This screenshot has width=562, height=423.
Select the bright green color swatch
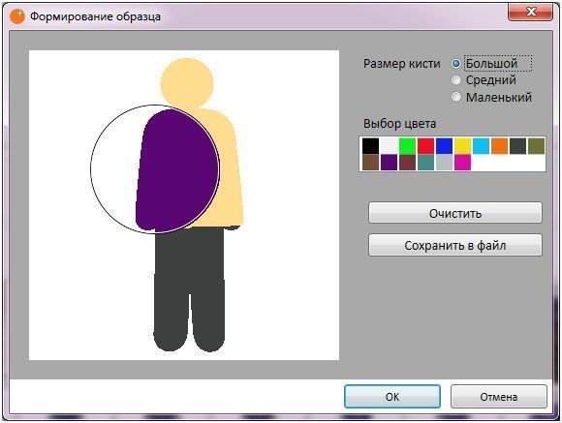[x=407, y=146]
